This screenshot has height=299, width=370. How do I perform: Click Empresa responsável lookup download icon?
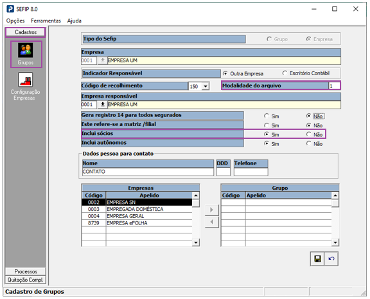(102, 104)
